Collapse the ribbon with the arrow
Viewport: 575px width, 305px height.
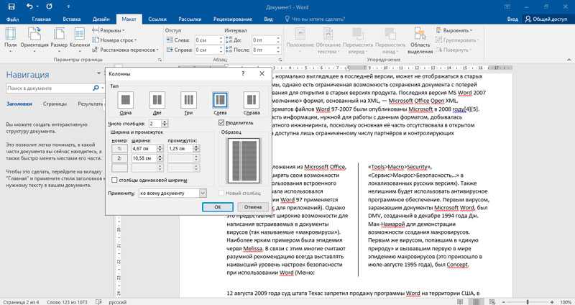coord(570,60)
